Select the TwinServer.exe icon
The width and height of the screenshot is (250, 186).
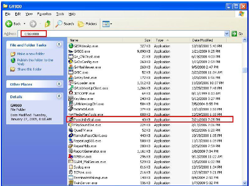tap(71, 183)
